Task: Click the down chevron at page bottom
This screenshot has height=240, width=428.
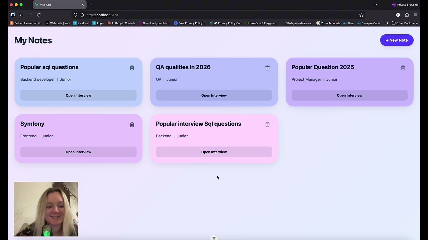Action: coord(214,238)
